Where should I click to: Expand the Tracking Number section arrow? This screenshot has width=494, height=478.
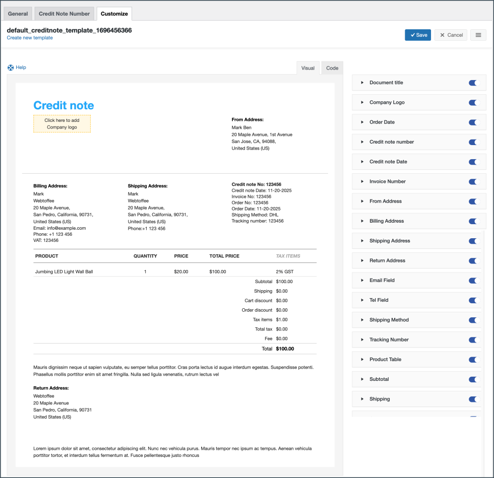pyautogui.click(x=362, y=340)
